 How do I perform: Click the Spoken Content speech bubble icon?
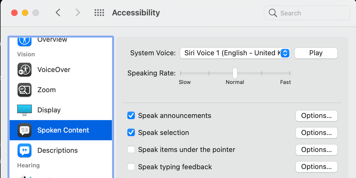(x=25, y=130)
